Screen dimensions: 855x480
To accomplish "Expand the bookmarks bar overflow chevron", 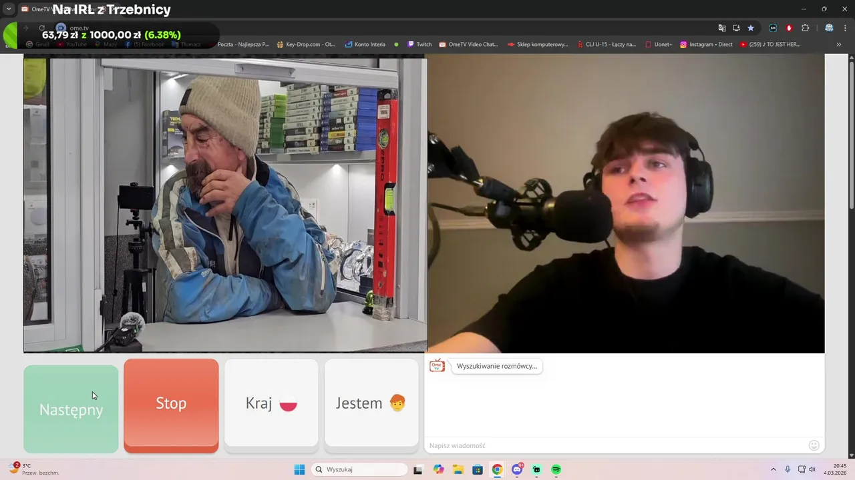I will 839,44.
